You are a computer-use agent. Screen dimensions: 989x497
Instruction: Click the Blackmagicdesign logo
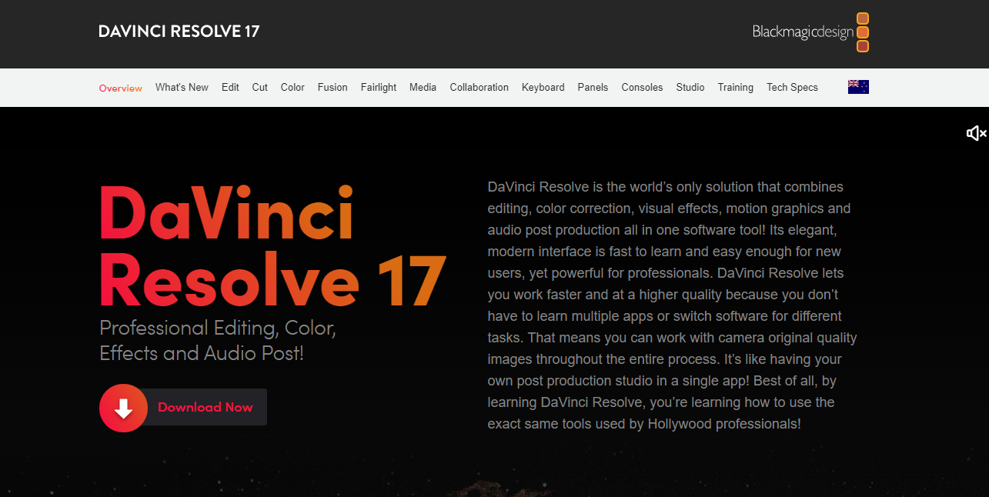pos(810,32)
